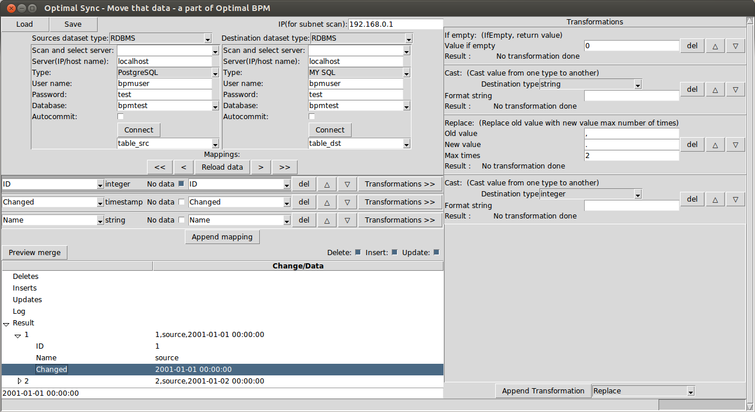Viewport: 755px width, 412px height.
Task: Collapse the Result tree node
Action: pos(6,323)
